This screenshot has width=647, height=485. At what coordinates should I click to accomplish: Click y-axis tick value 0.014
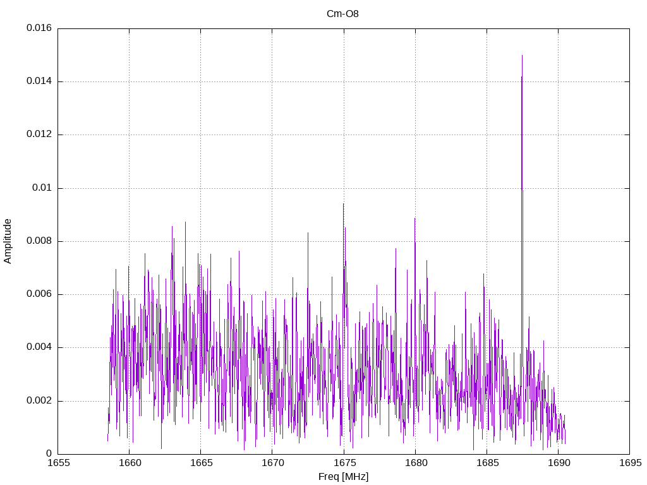[39, 81]
